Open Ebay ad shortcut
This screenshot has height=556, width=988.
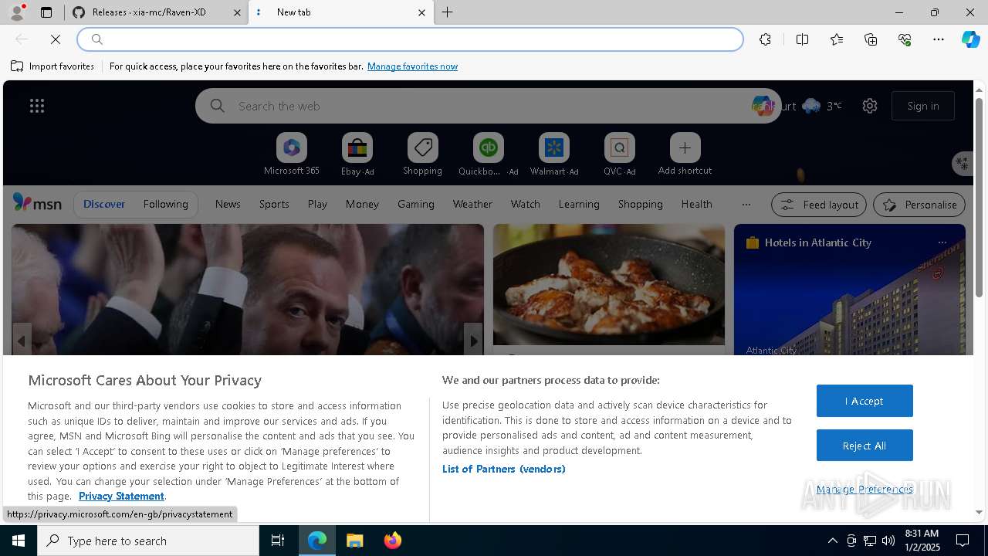(x=357, y=154)
